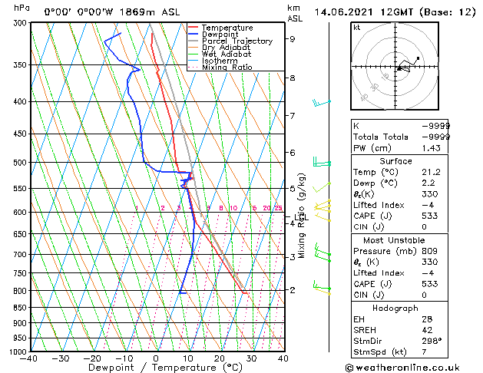Click the 850 pressure axis label
This screenshot has width=483, height=373.
tap(22, 308)
